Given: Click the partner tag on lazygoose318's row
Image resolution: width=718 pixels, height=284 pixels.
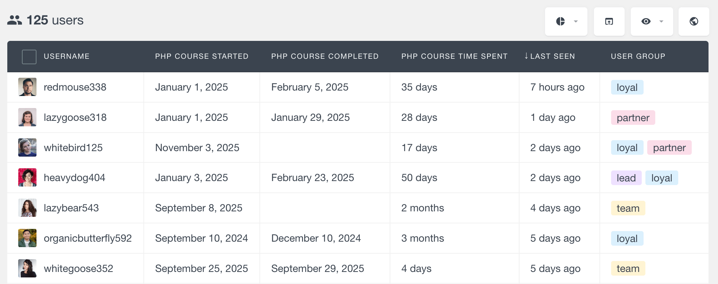Looking at the screenshot, I should tap(633, 118).
